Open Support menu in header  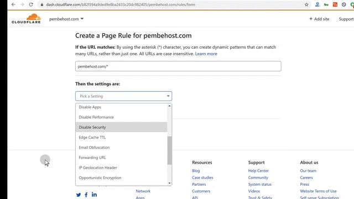click(x=346, y=19)
